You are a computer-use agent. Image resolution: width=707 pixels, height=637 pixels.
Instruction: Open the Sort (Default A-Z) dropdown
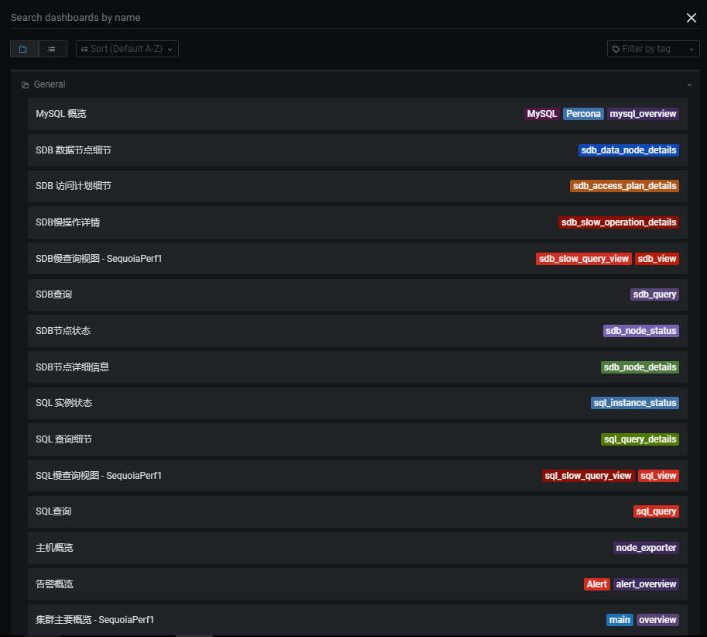[127, 49]
